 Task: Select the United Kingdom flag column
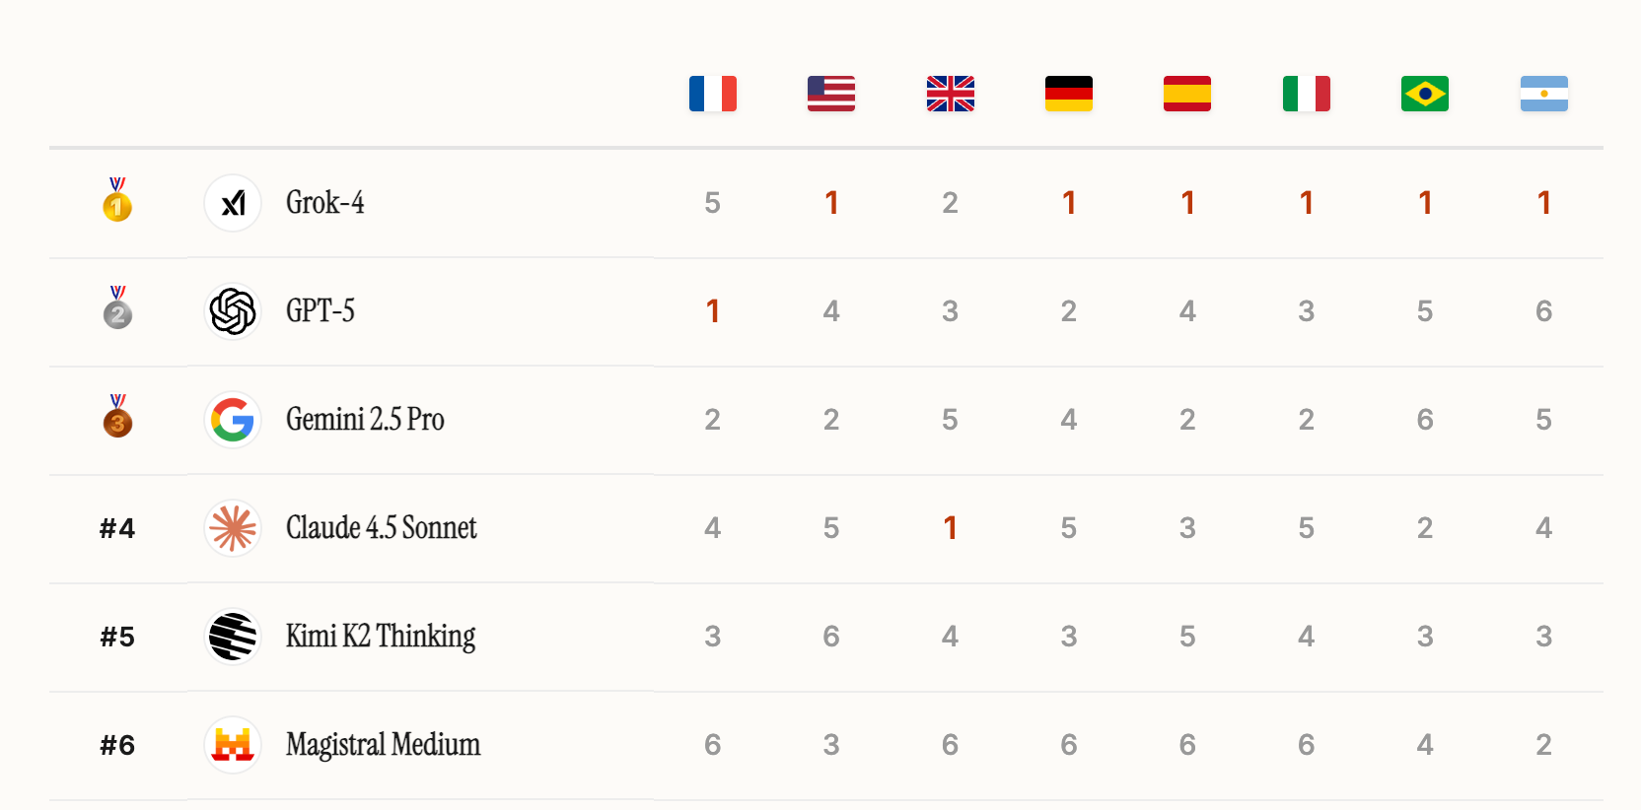pos(950,94)
